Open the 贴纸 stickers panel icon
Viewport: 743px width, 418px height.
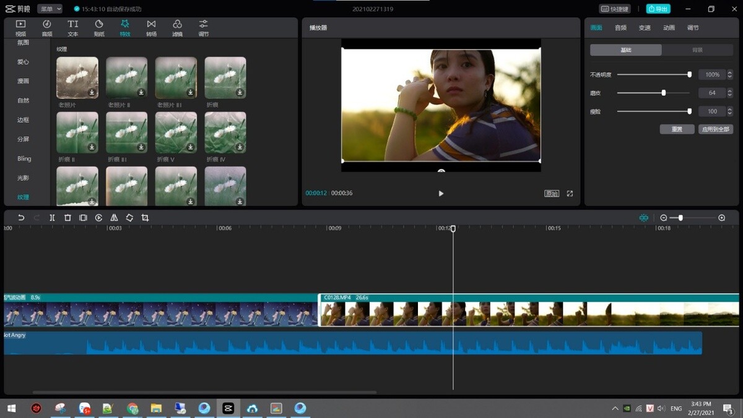(99, 27)
